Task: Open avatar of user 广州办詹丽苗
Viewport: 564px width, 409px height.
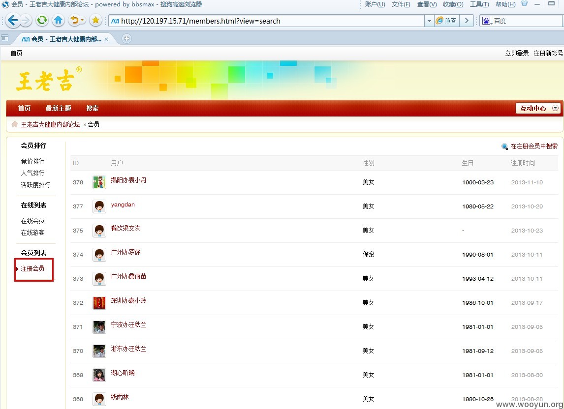Action: (99, 279)
